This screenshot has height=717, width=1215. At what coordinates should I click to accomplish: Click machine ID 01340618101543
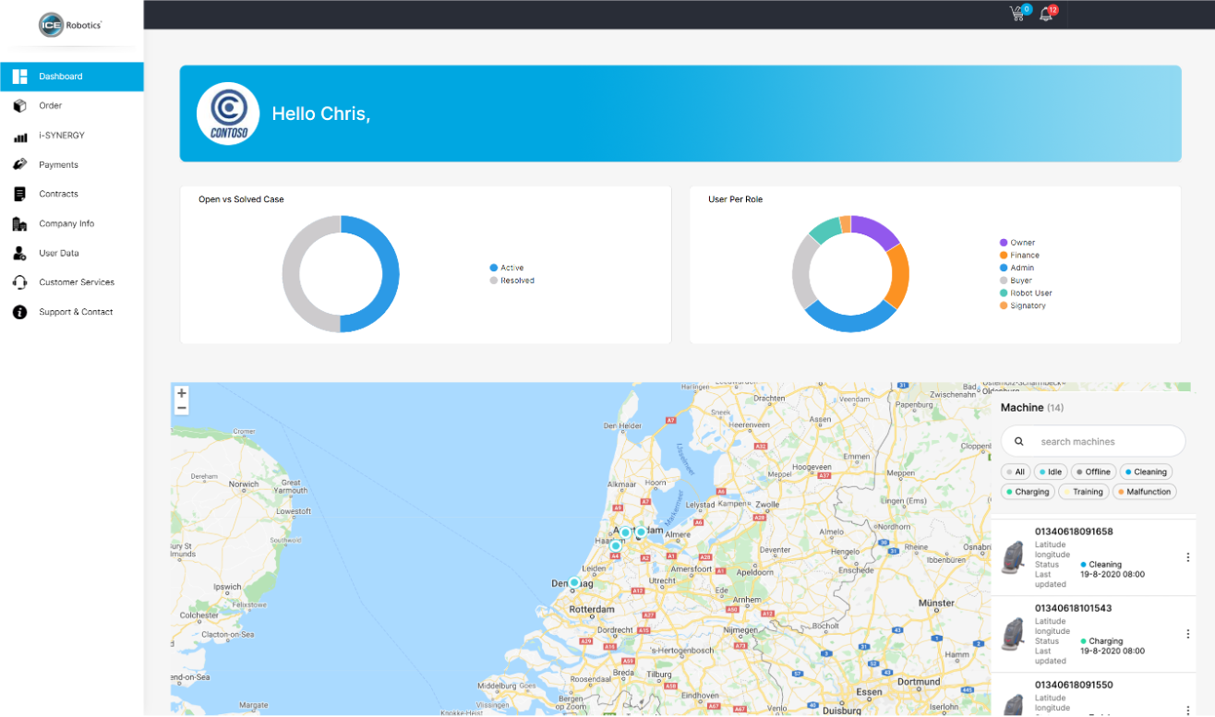pyautogui.click(x=1073, y=608)
